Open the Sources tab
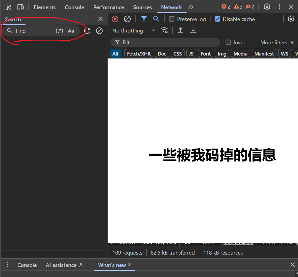The image size is (298, 277). [x=142, y=7]
